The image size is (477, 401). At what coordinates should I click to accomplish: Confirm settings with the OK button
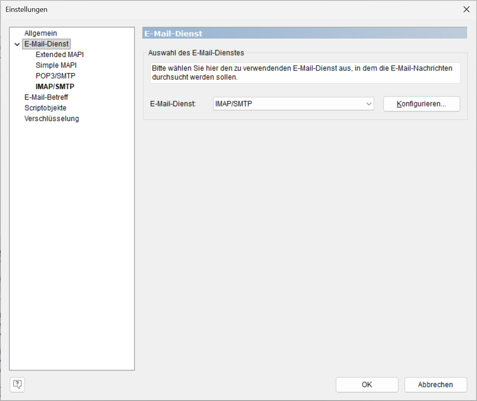(367, 385)
